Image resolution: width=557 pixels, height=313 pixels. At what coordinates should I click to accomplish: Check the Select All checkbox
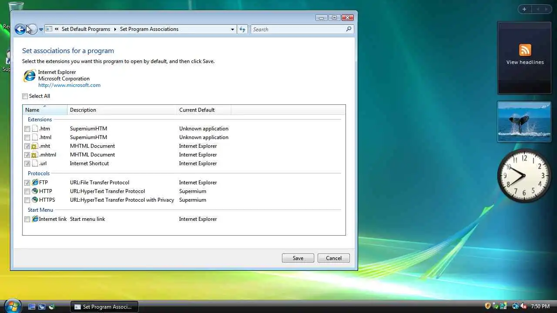pyautogui.click(x=25, y=96)
